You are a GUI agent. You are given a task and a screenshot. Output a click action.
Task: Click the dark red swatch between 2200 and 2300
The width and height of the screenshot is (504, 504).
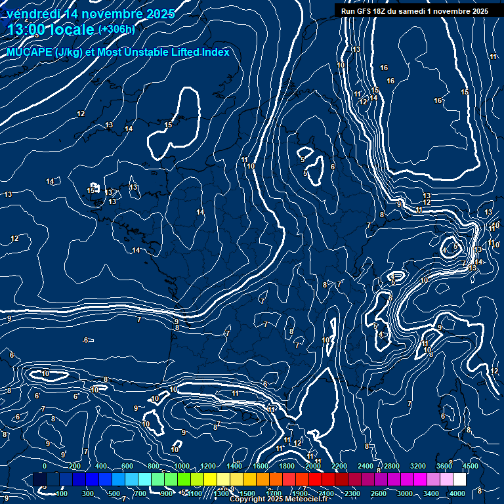tap(341, 479)
